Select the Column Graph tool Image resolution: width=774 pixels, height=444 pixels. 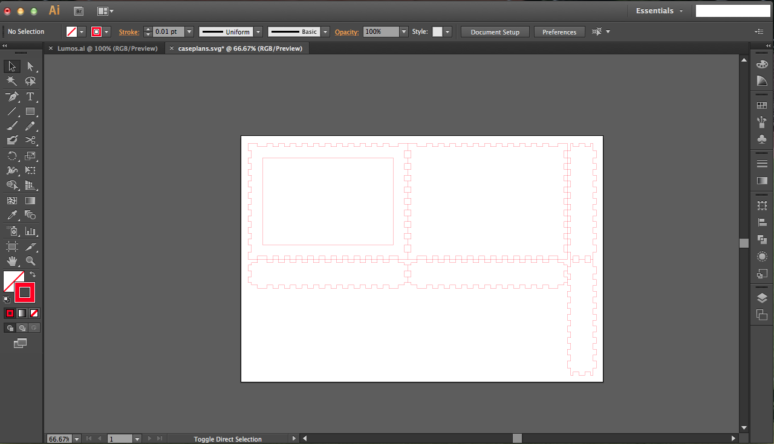click(30, 231)
